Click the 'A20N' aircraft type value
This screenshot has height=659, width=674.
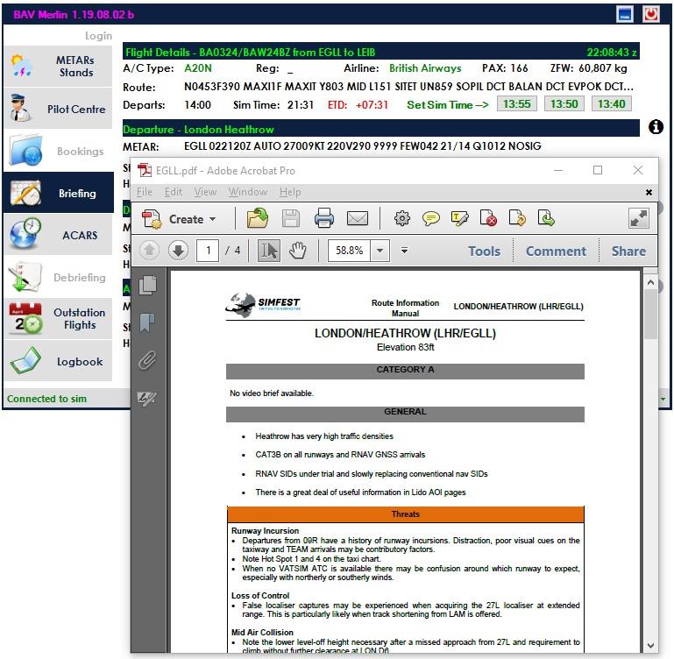pos(198,68)
